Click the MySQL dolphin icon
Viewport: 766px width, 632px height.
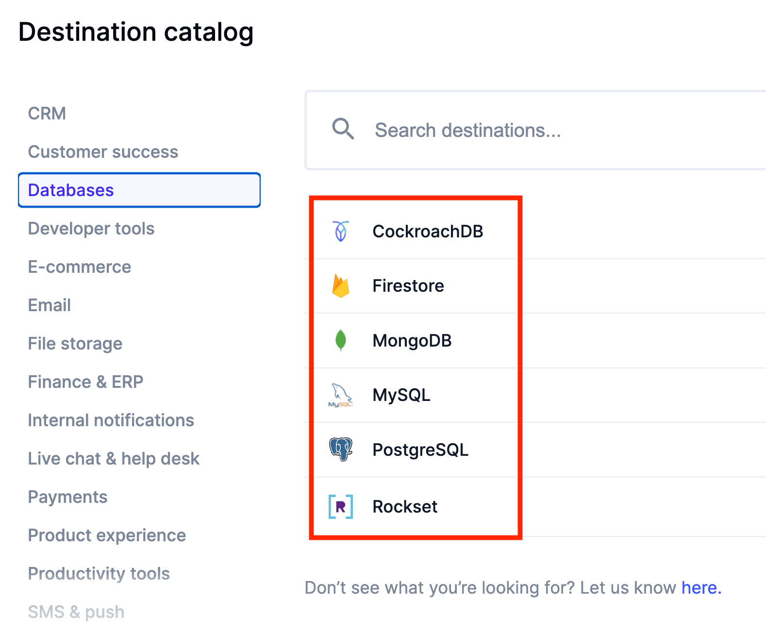pos(341,395)
